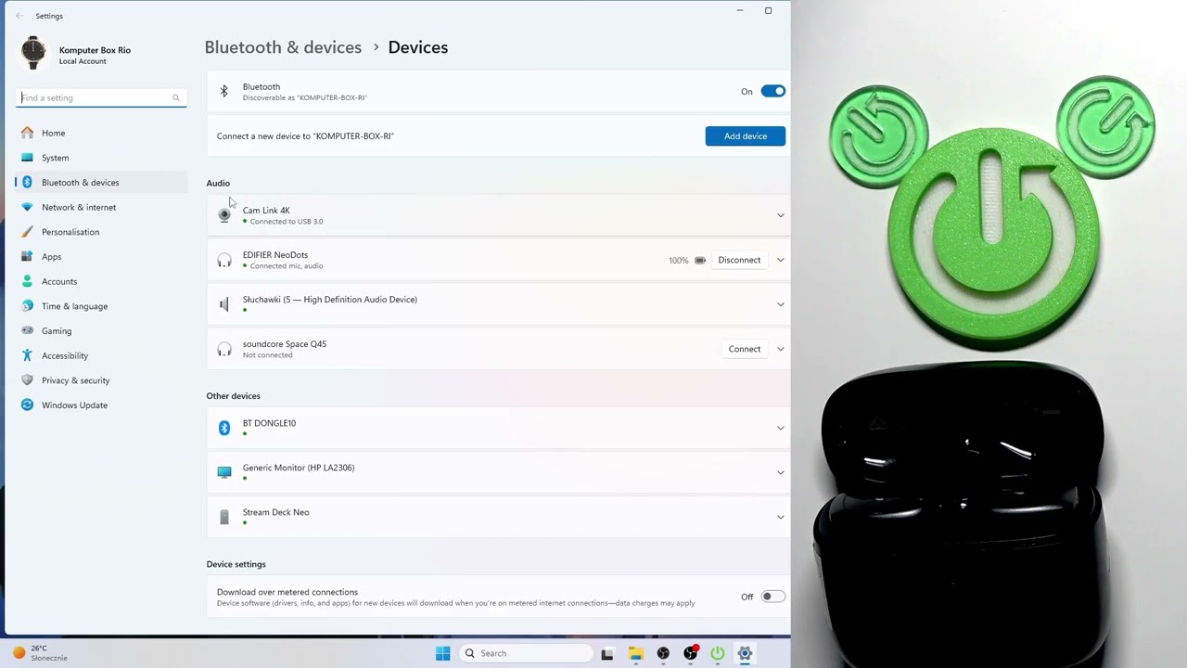The width and height of the screenshot is (1187, 668).
Task: Open the weather widget showing 26°C
Action: [x=41, y=653]
